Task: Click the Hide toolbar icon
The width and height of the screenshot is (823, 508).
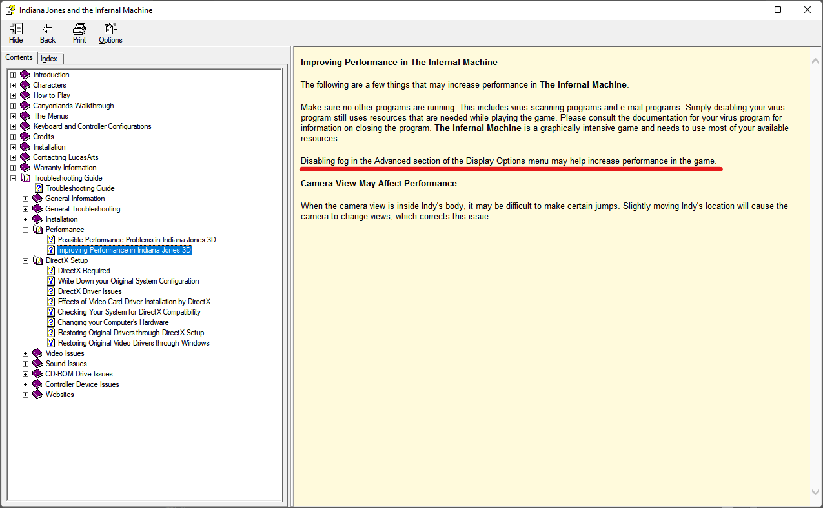Action: click(16, 28)
